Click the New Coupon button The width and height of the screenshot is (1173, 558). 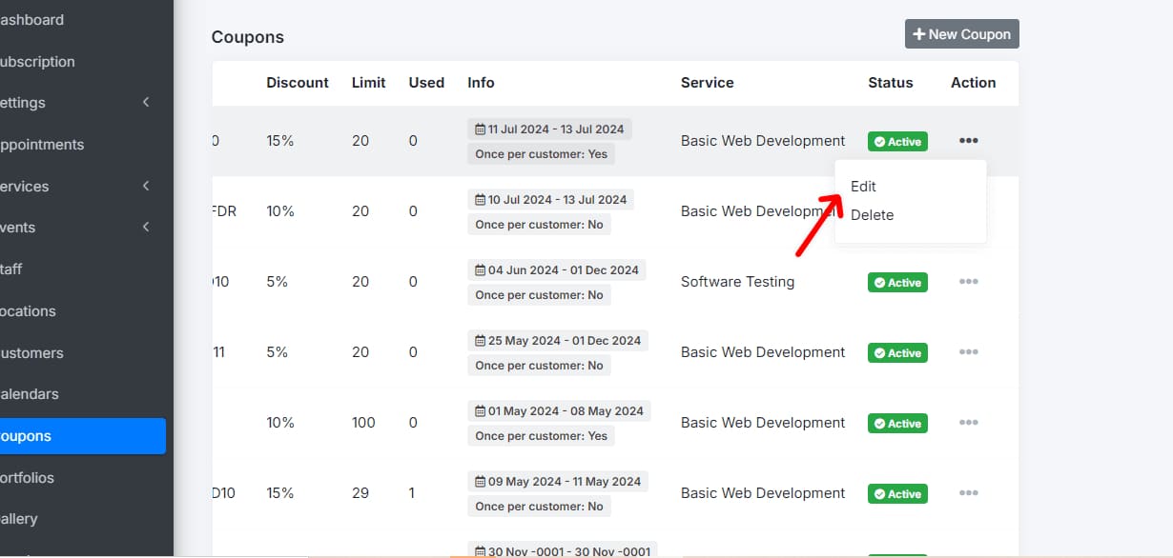pyautogui.click(x=961, y=34)
